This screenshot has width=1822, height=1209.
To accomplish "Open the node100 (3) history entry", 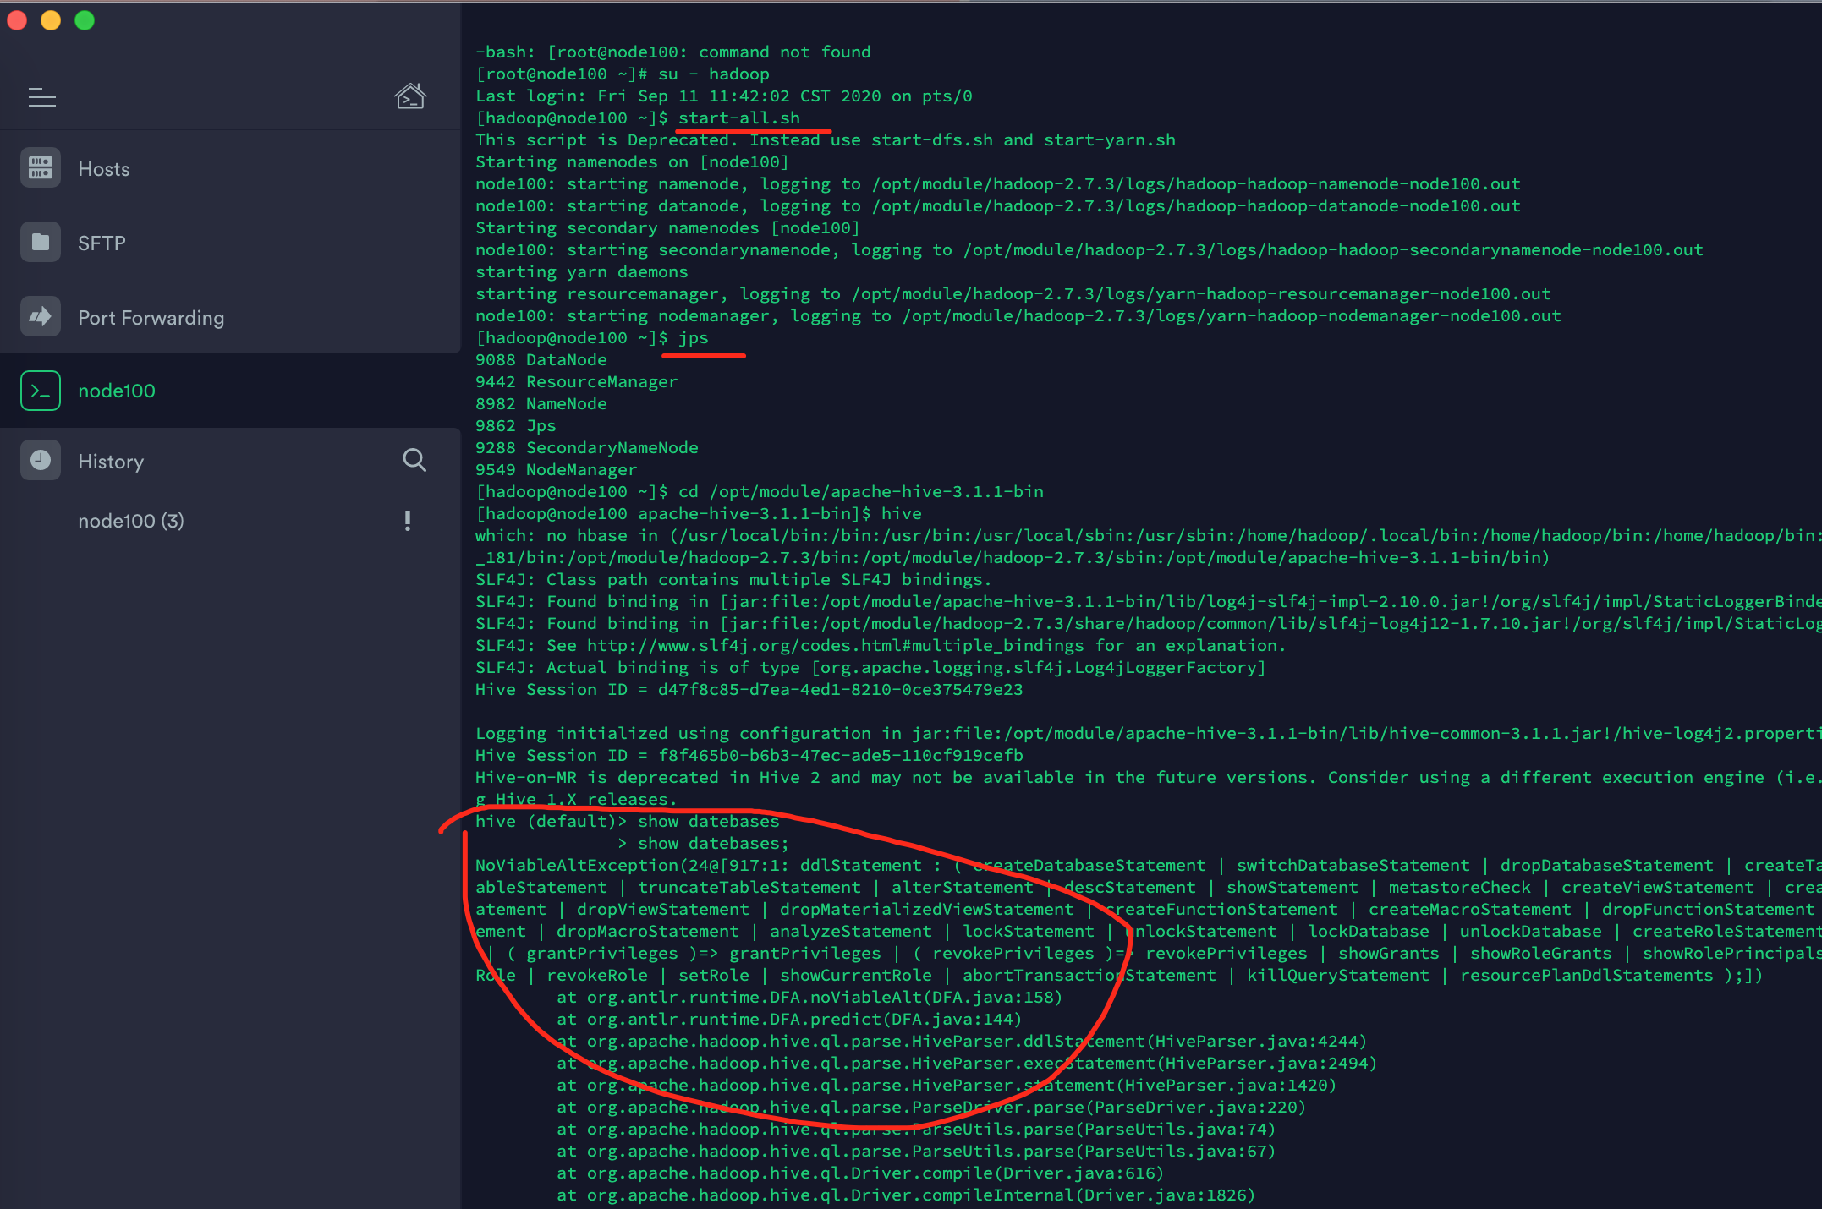I will tap(131, 521).
